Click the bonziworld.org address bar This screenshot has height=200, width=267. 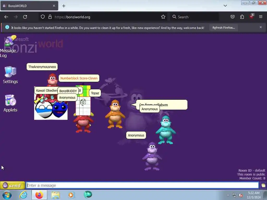pyautogui.click(x=103, y=17)
